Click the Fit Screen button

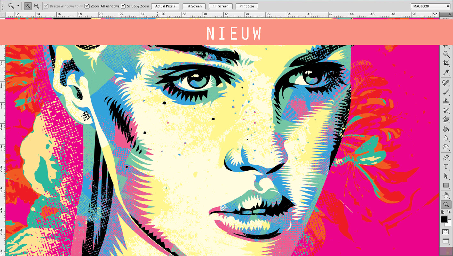(194, 6)
